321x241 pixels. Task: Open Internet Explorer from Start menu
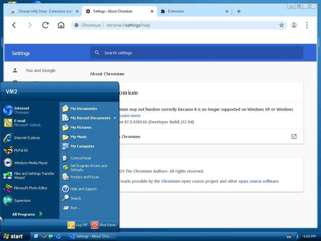click(30, 138)
